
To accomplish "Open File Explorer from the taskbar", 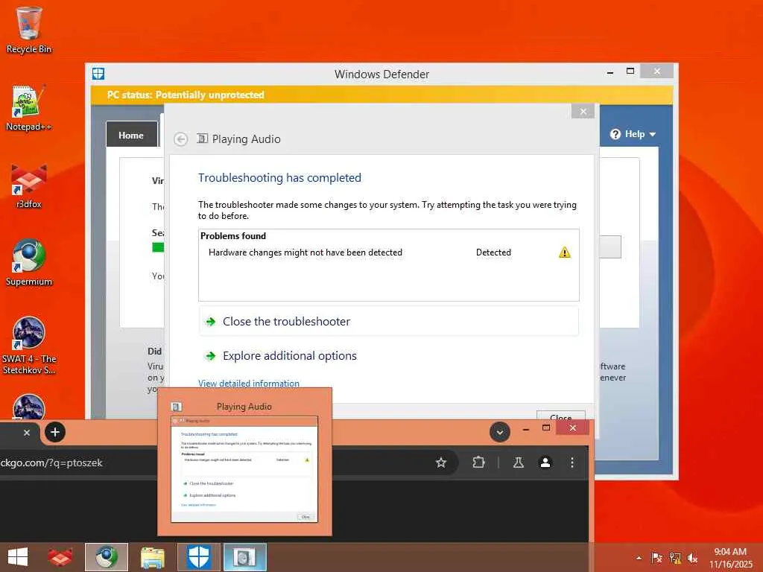I will [x=152, y=557].
